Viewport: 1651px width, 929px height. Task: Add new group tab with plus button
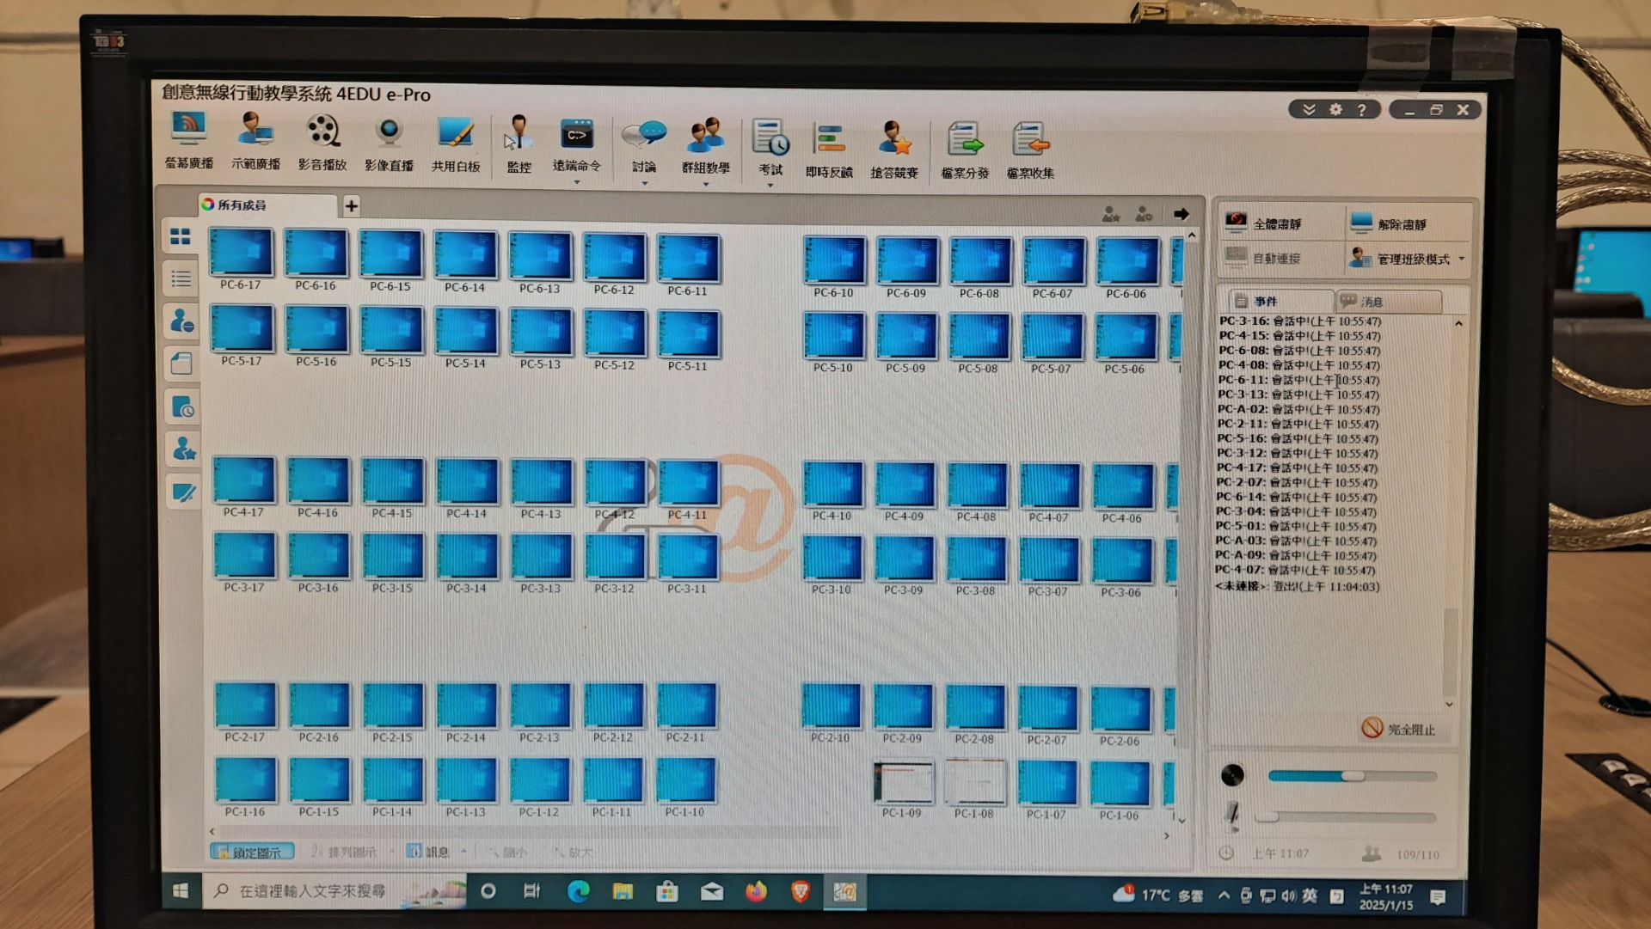[x=351, y=205]
